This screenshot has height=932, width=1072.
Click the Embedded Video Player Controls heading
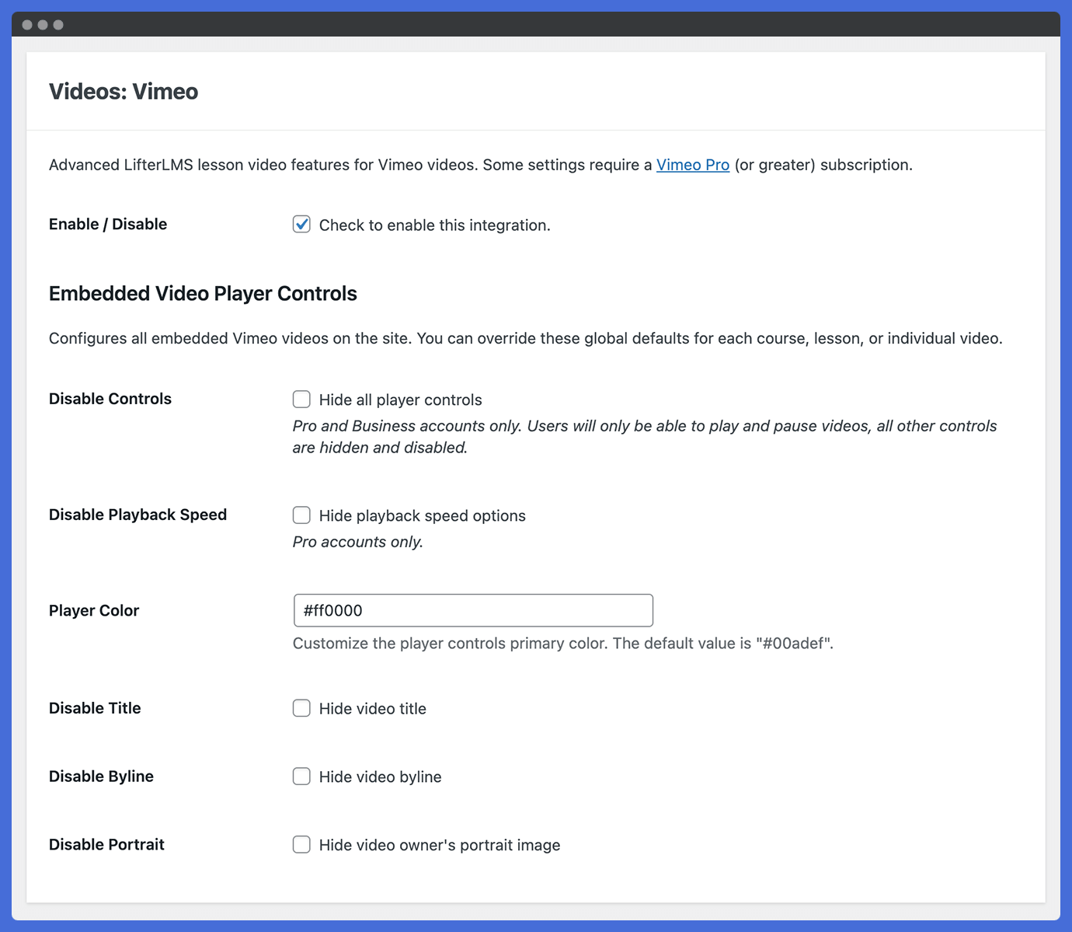pos(203,294)
